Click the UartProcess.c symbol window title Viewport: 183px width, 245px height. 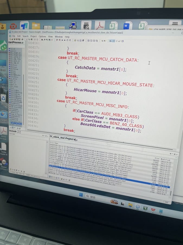16,42
